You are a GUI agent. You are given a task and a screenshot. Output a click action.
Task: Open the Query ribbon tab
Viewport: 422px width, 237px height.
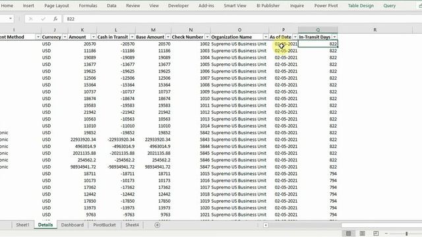[390, 6]
